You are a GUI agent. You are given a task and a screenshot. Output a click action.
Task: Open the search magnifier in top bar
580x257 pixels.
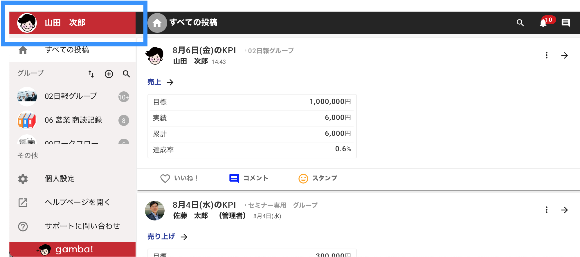[520, 23]
